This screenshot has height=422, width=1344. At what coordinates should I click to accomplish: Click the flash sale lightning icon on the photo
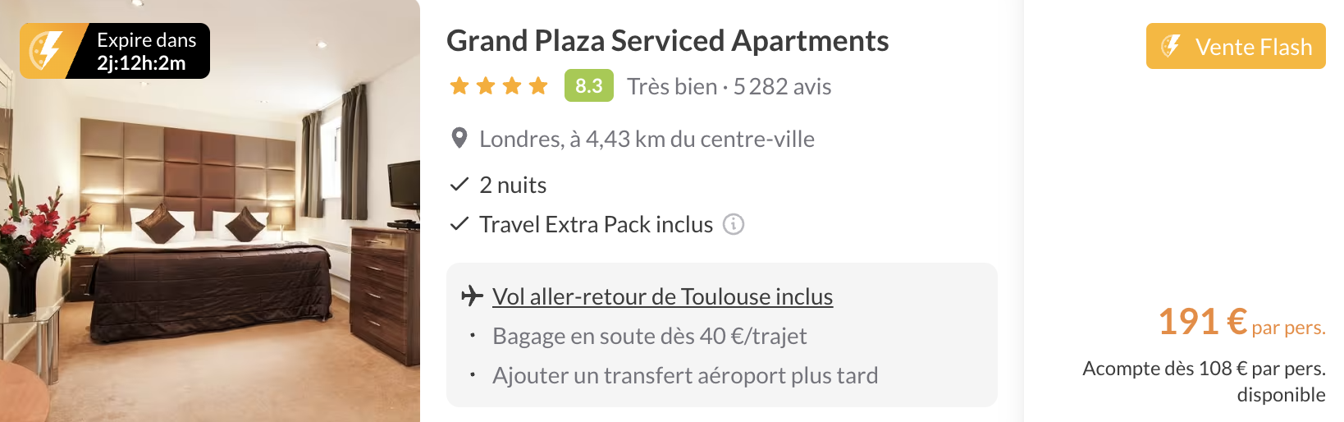click(45, 51)
